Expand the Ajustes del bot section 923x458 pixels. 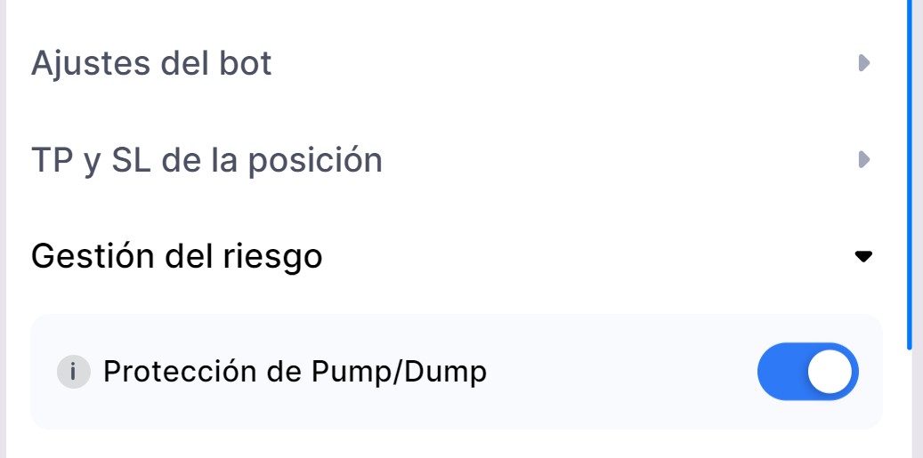pos(451,63)
